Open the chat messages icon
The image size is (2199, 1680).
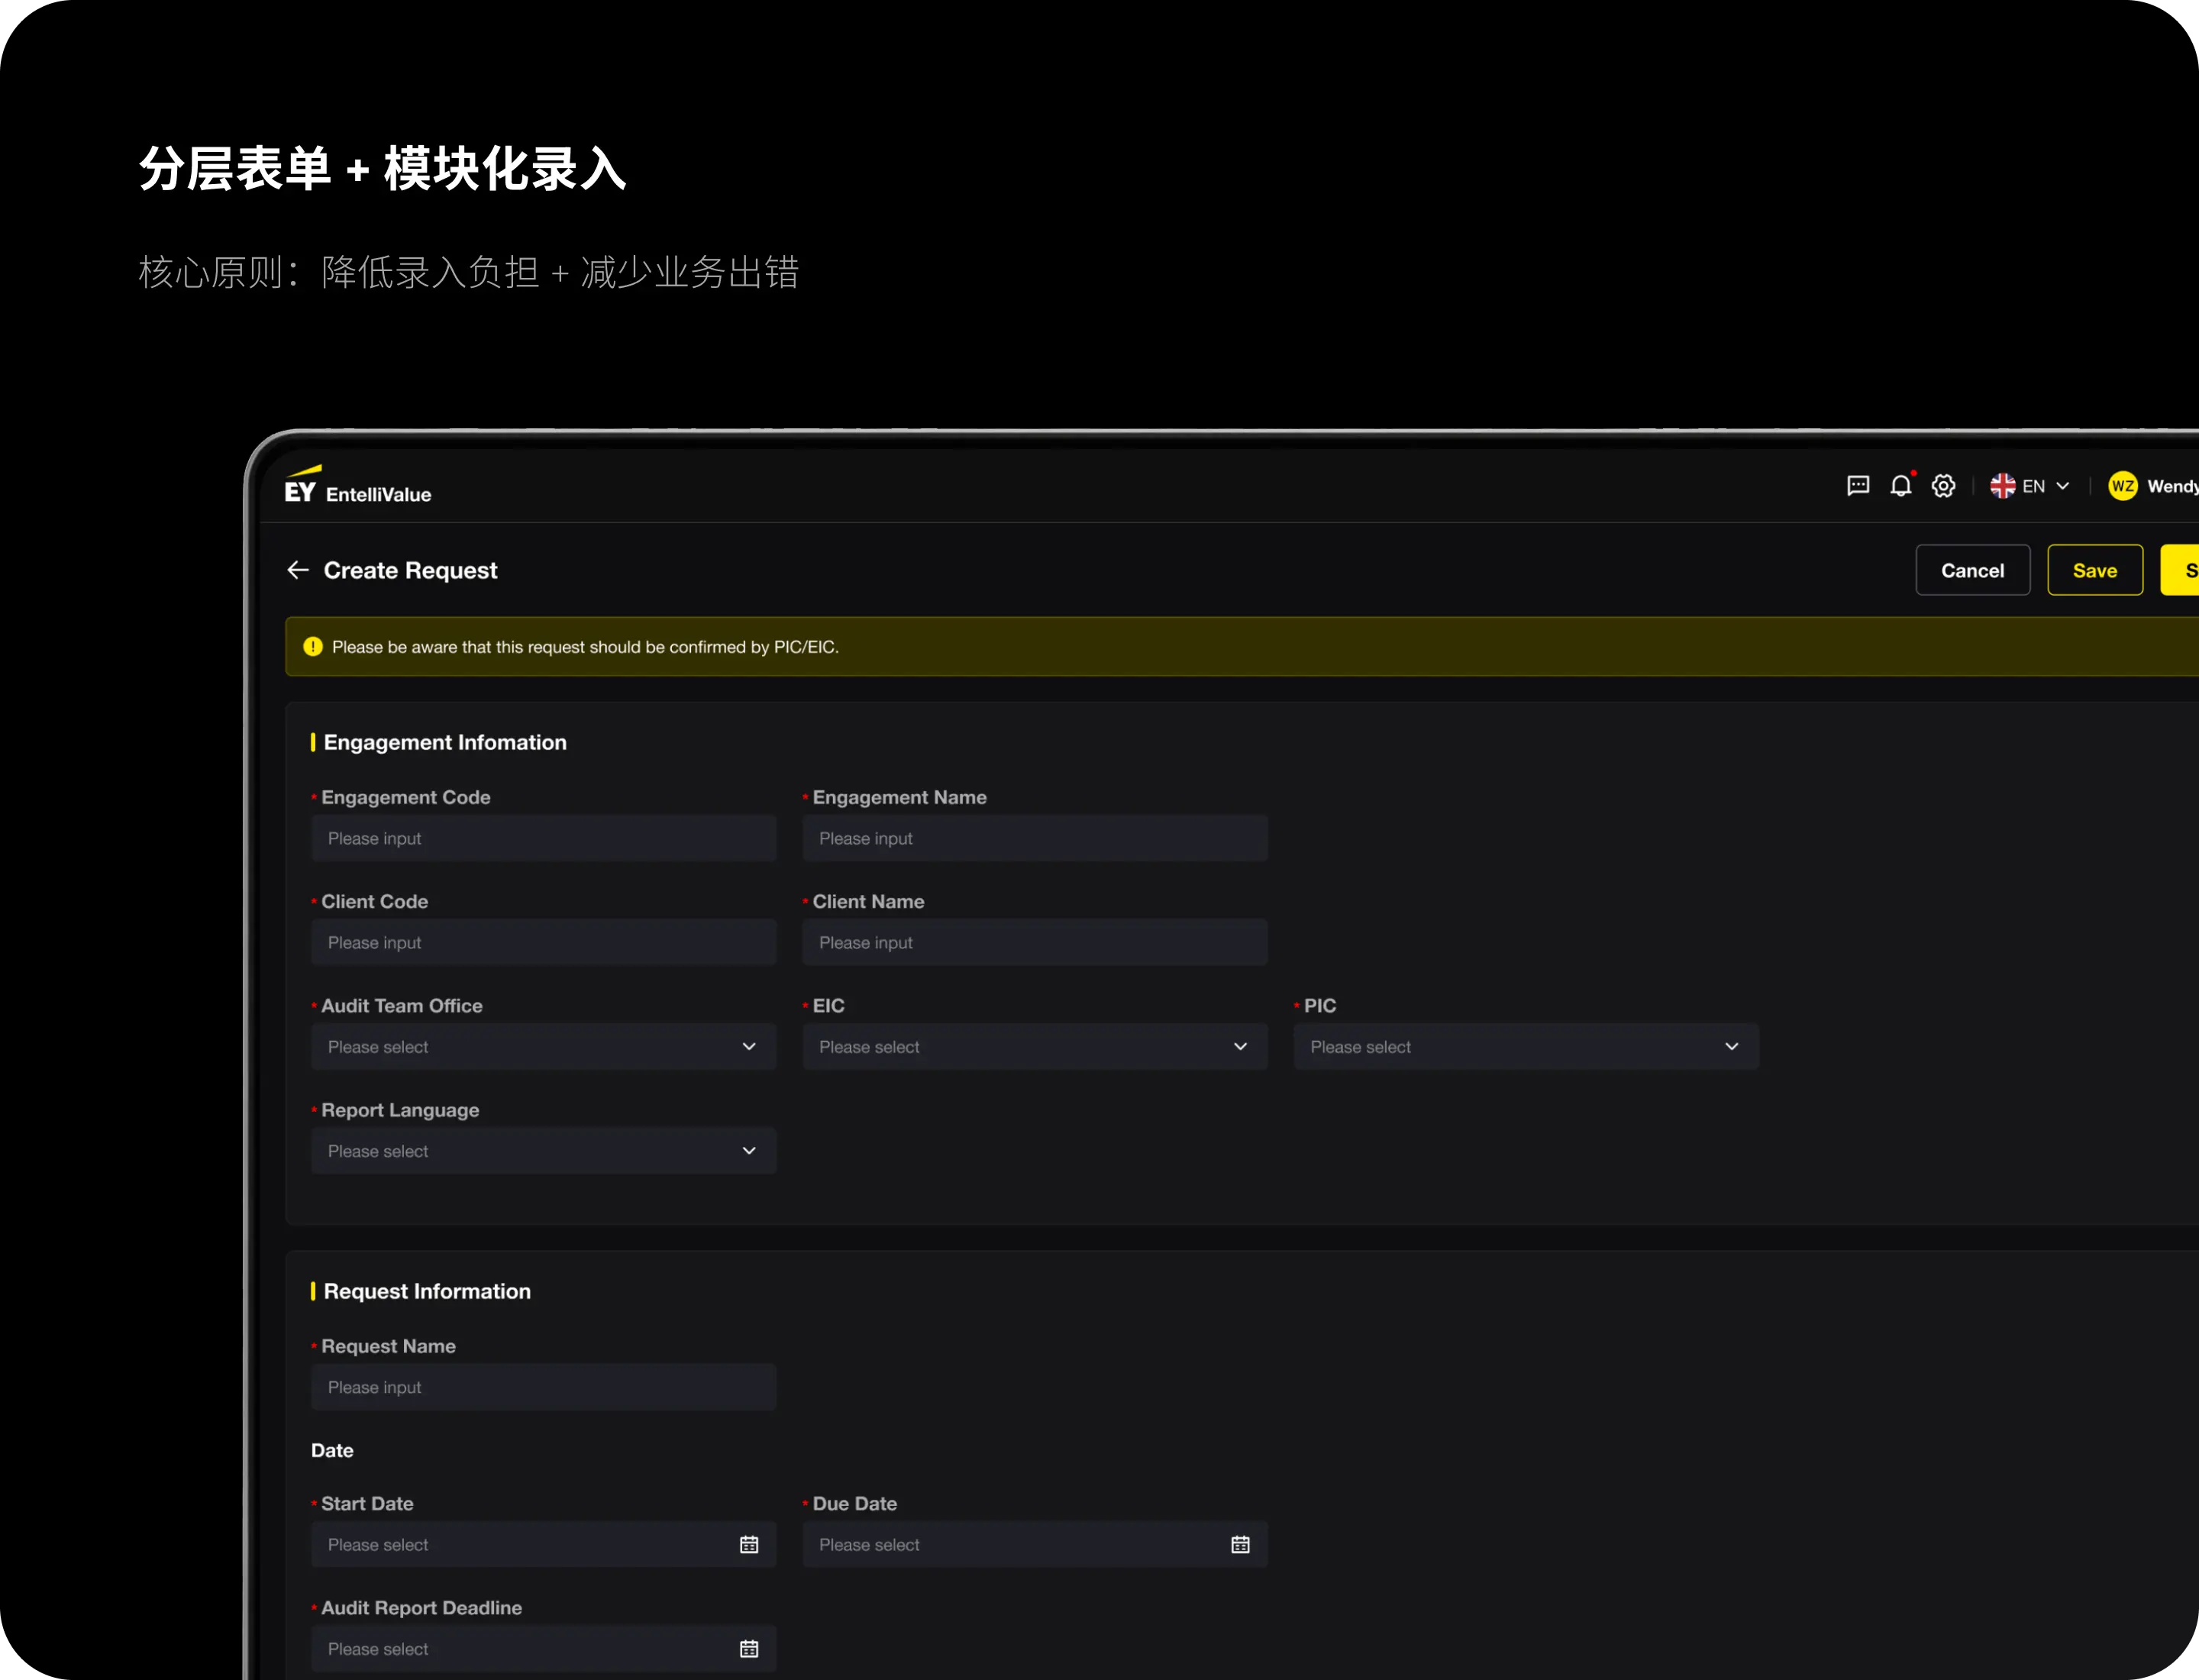[x=1858, y=486]
